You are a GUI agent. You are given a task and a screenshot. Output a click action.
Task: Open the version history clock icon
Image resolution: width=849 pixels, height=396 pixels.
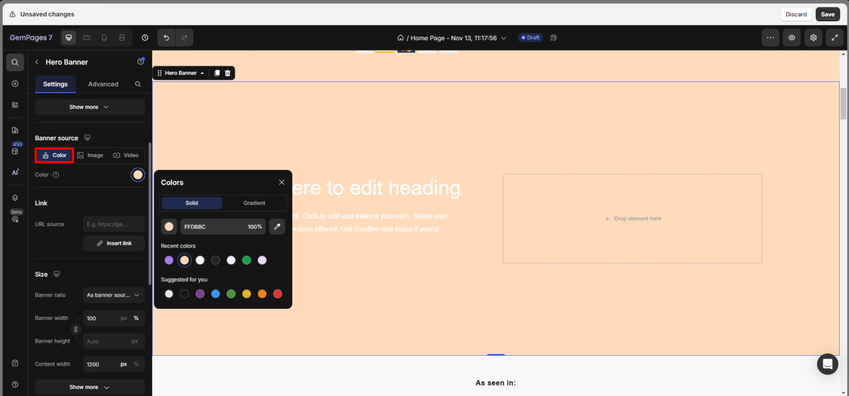point(144,38)
